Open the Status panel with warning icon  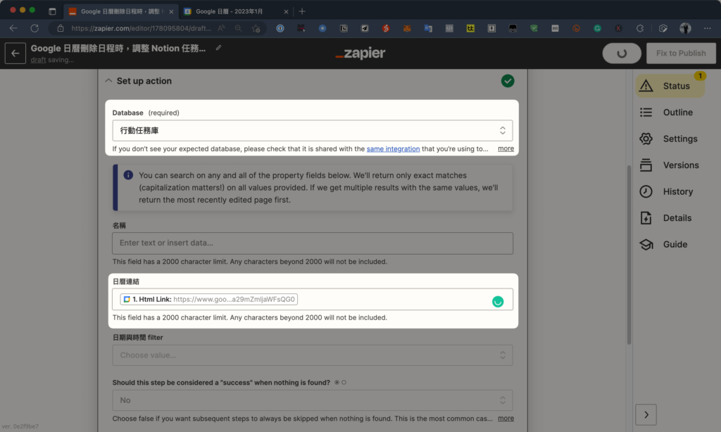(x=670, y=86)
